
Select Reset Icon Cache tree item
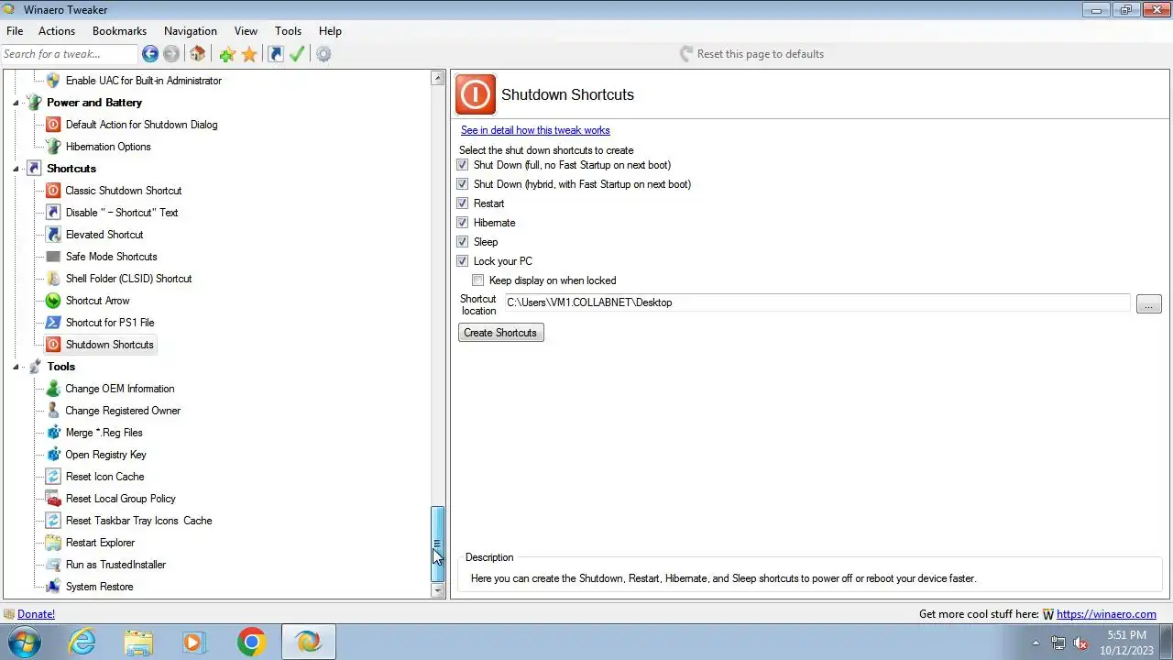tap(104, 477)
